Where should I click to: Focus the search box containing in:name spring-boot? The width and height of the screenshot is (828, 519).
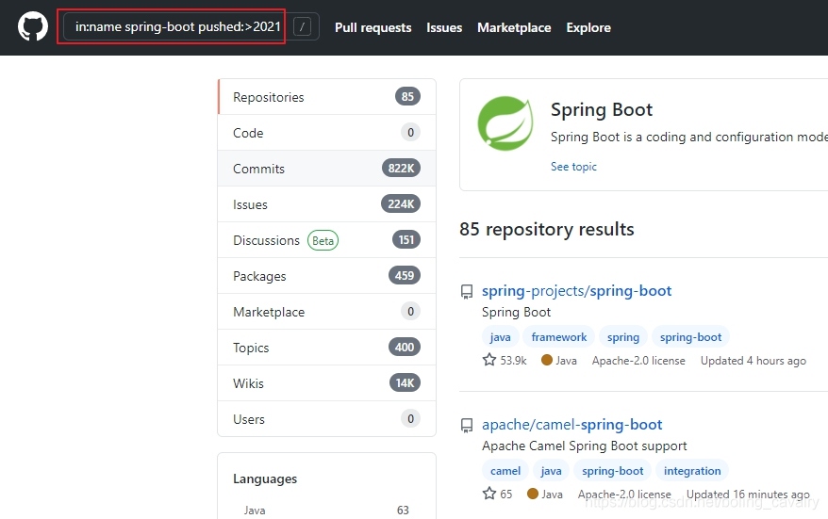click(178, 26)
